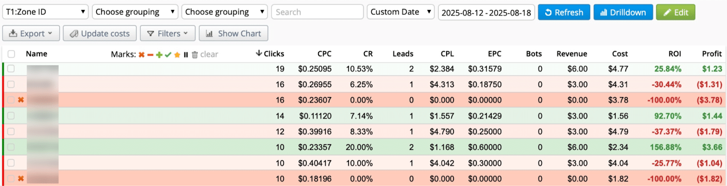This screenshot has width=727, height=186.
Task: Check the row with 19 clicks
Action: tap(11, 69)
